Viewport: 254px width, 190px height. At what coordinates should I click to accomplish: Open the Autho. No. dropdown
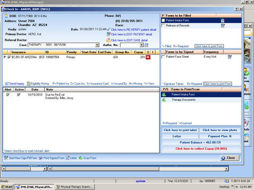(x=142, y=45)
